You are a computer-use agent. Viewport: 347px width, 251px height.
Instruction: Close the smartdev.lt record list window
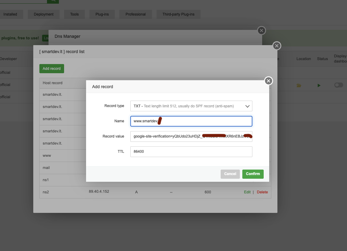click(277, 46)
